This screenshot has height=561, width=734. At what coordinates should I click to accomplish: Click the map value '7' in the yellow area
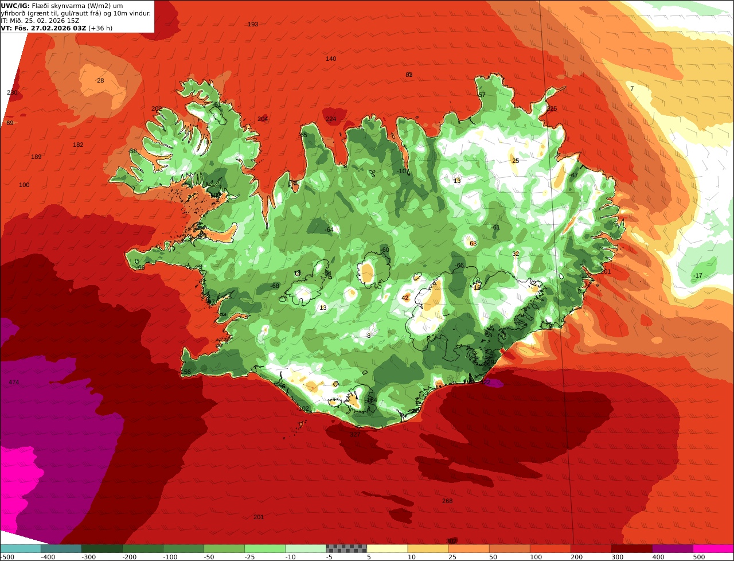pyautogui.click(x=632, y=88)
